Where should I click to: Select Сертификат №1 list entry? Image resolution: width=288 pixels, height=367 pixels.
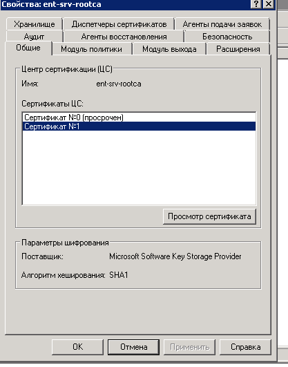(x=139, y=126)
